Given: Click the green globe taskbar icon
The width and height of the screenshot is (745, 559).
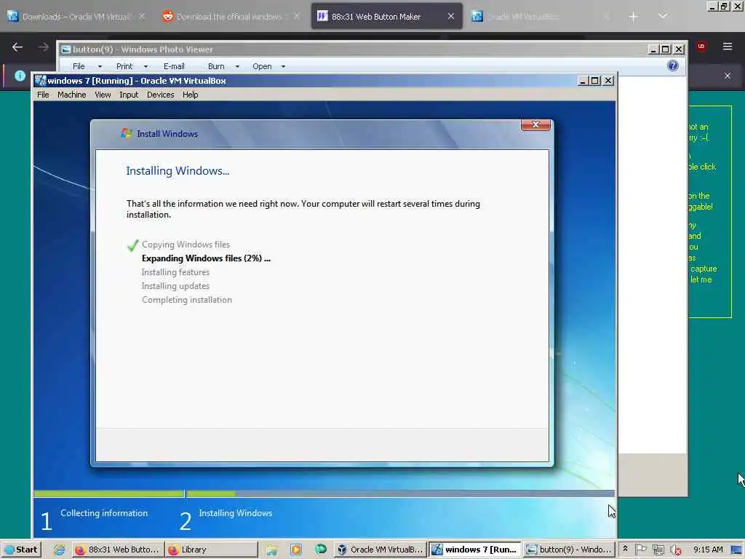Looking at the screenshot, I should [321, 549].
